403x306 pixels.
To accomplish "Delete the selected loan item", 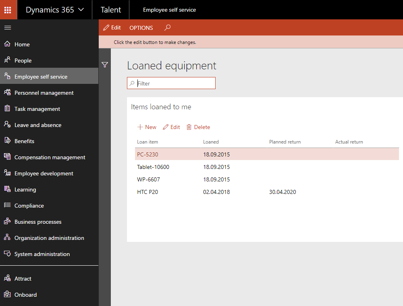I will [198, 127].
